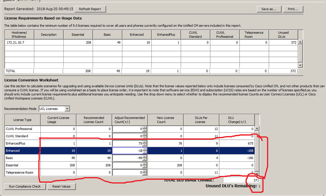Click the DLUs Per License header
Screen dimensions: 326x196
click(x=201, y=120)
